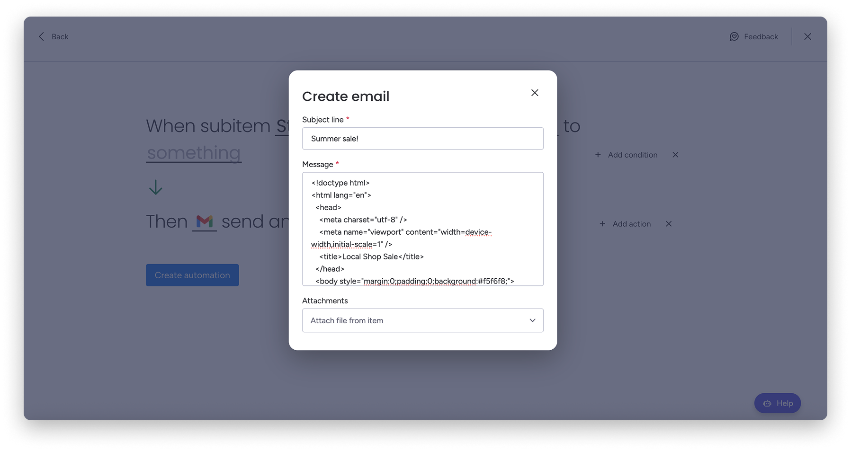Close the Create email dialog
The height and width of the screenshot is (451, 851).
[x=535, y=93]
